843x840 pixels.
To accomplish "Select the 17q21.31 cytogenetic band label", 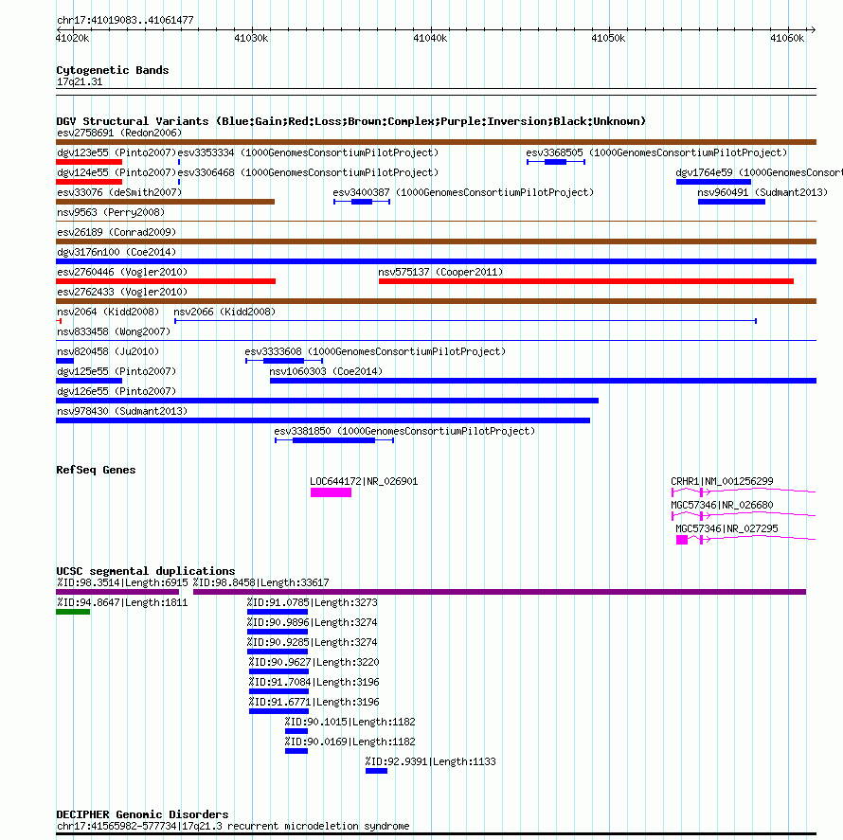I will [x=80, y=81].
